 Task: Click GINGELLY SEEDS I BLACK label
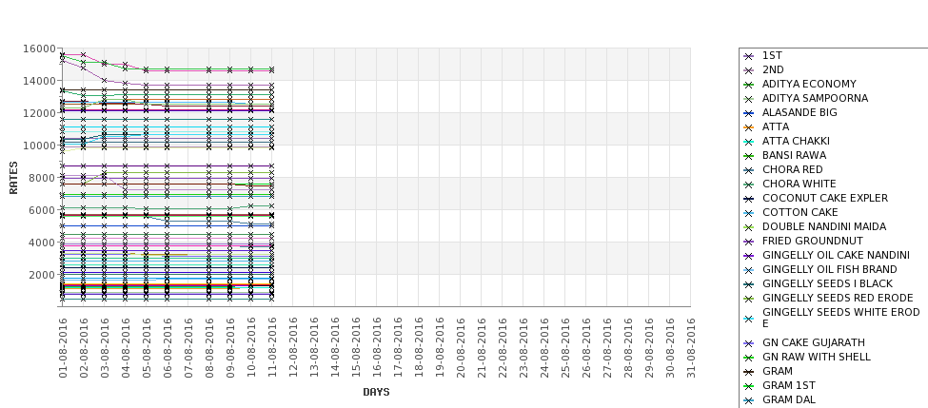click(827, 283)
